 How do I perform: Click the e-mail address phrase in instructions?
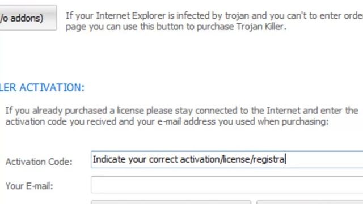pyautogui.click(x=186, y=121)
